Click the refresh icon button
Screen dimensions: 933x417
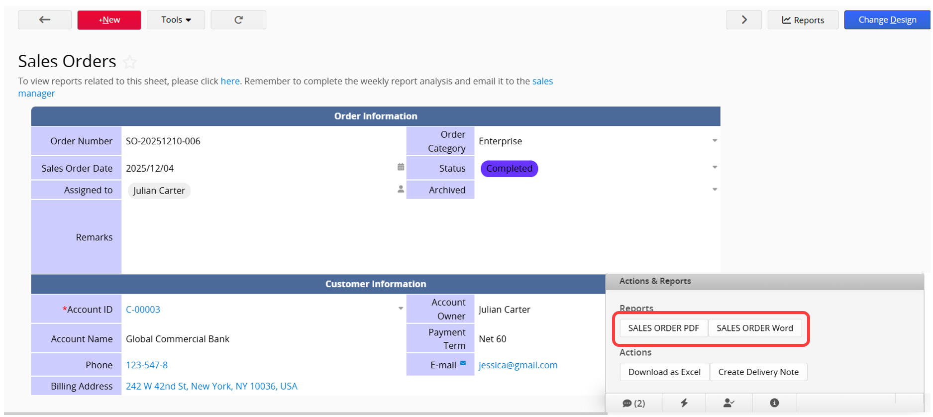[238, 20]
